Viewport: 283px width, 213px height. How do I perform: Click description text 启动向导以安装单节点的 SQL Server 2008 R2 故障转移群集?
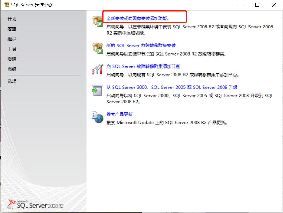coord(166,54)
